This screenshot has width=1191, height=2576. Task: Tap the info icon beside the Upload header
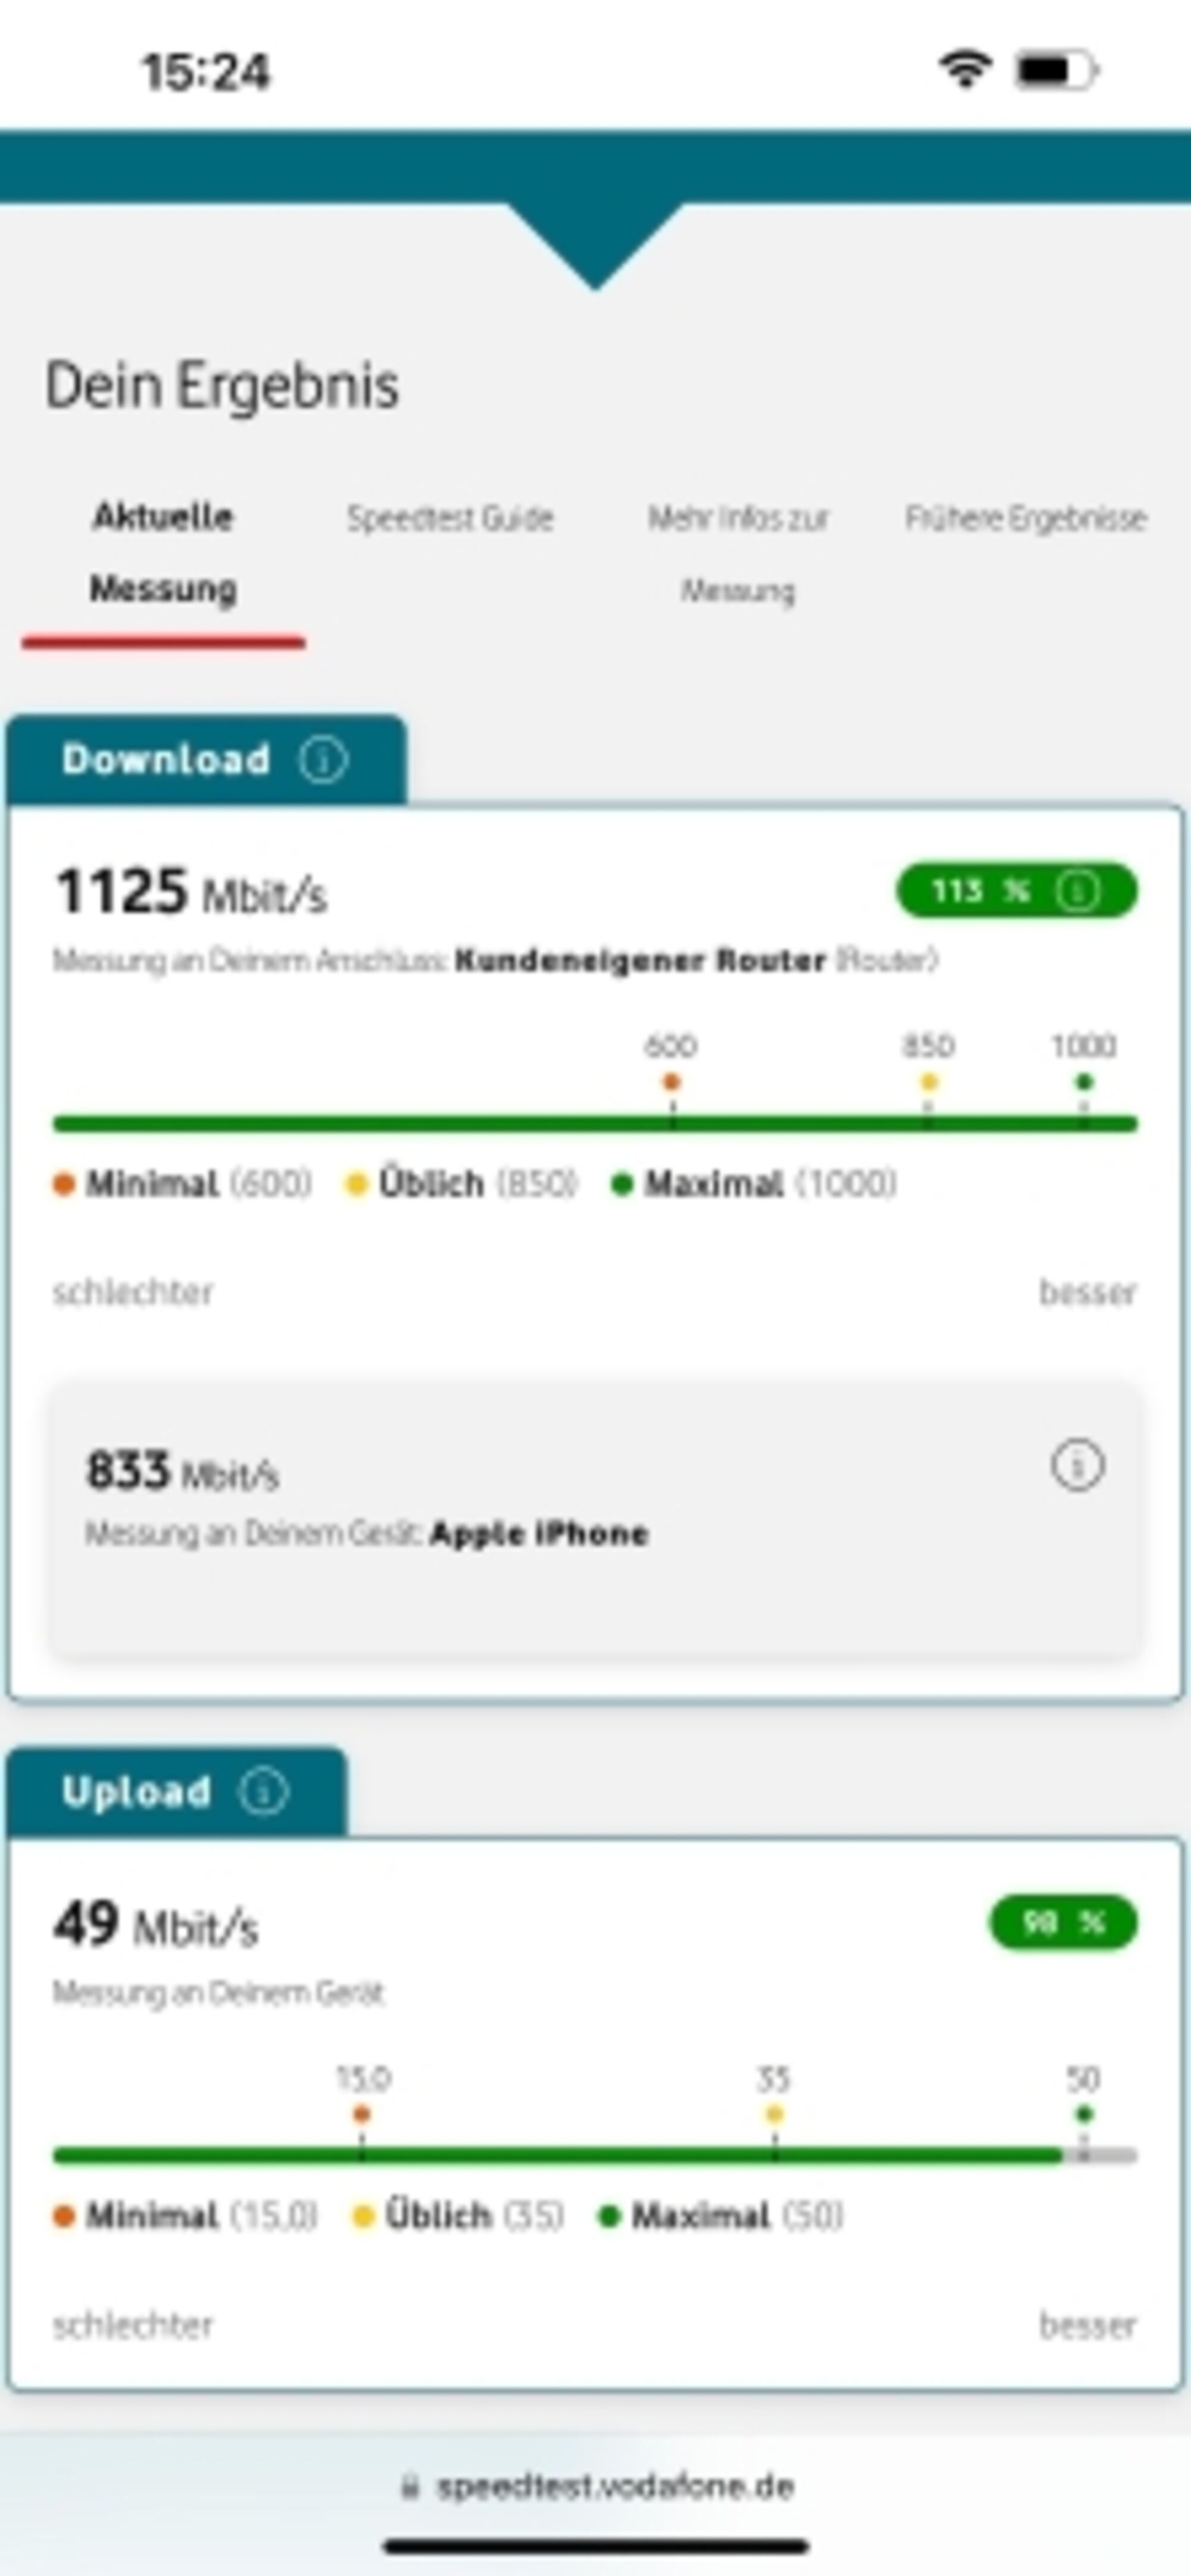264,1791
